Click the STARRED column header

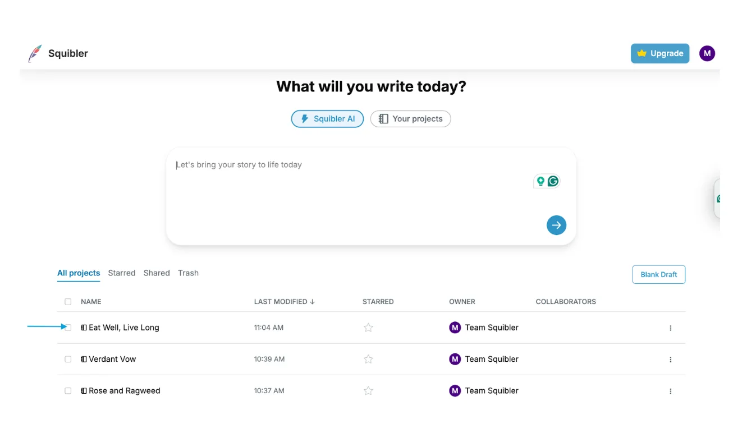click(378, 302)
